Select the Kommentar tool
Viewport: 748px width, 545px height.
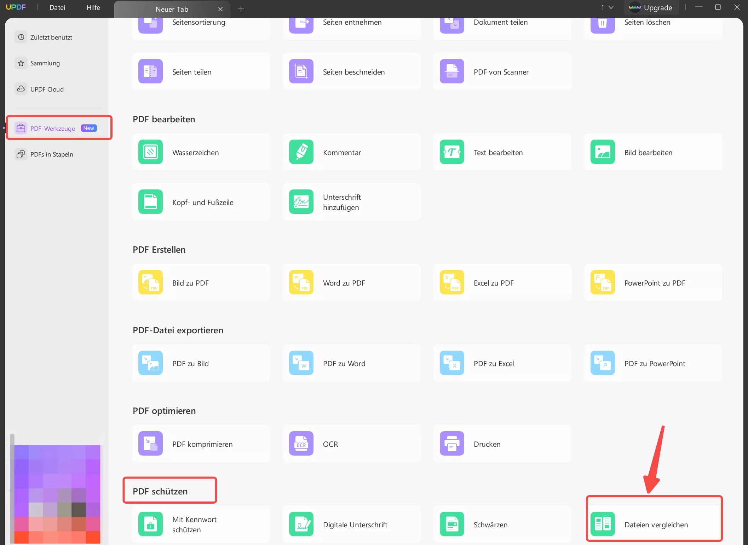click(x=351, y=152)
